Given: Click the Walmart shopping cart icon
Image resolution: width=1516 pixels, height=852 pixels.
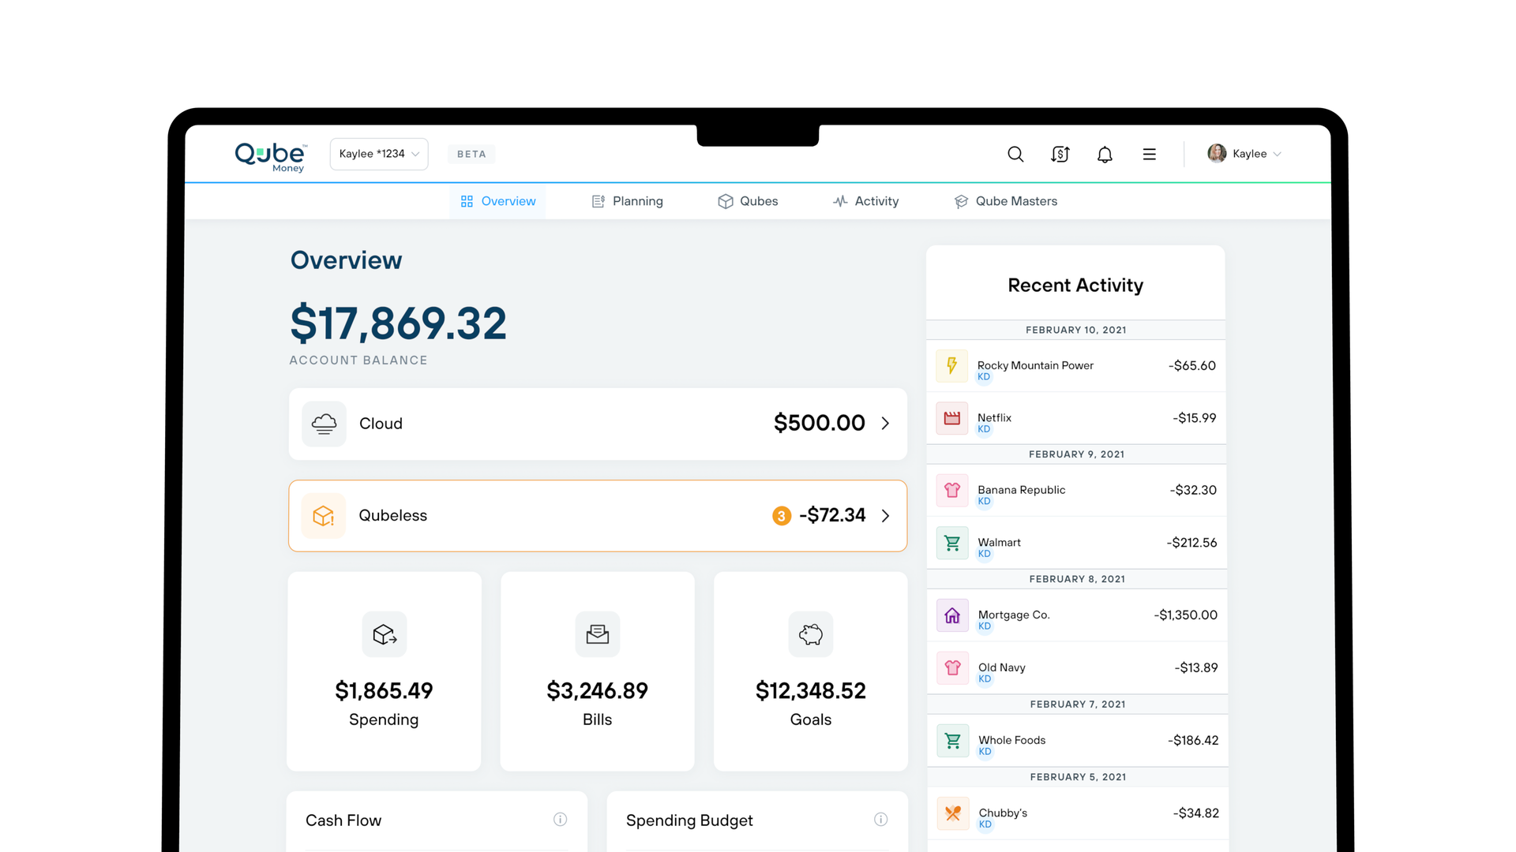Looking at the screenshot, I should click(x=952, y=542).
